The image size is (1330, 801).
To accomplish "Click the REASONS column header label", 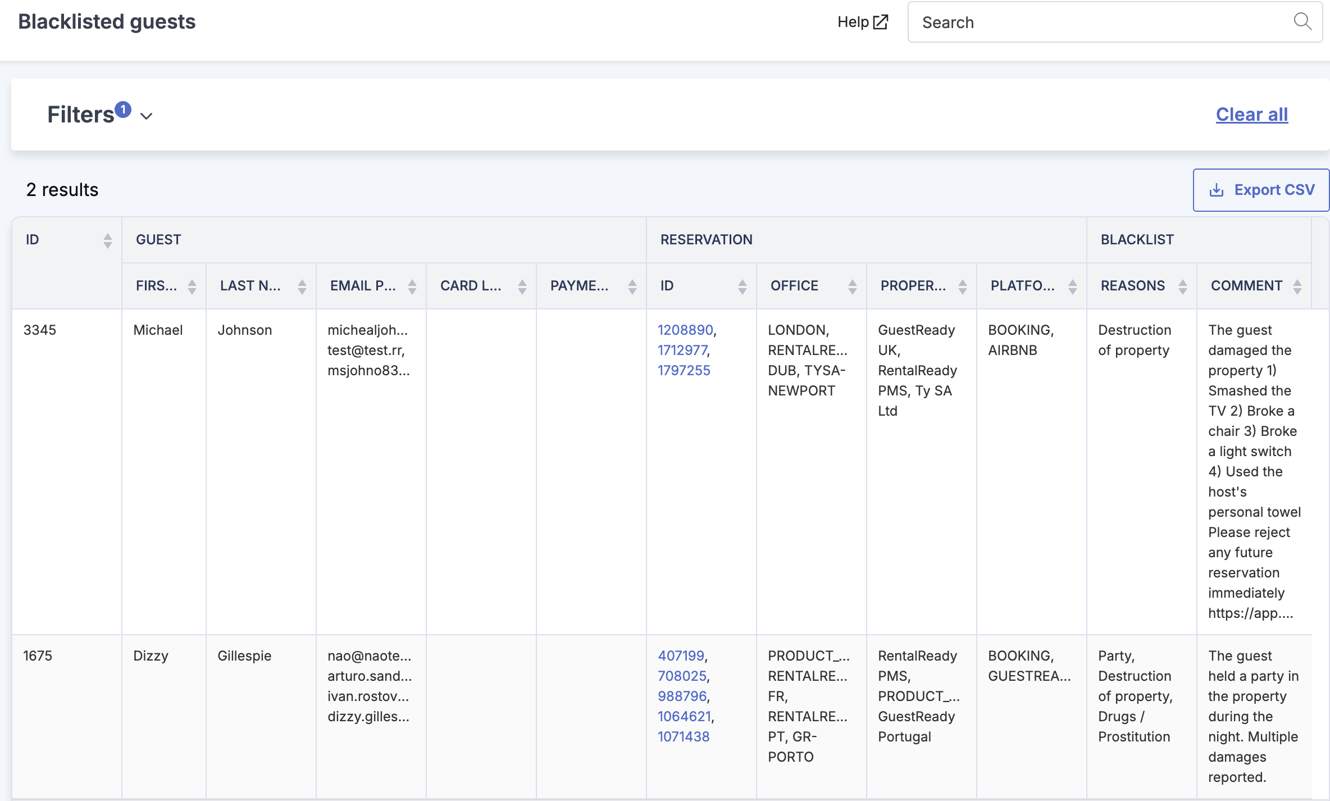I will pyautogui.click(x=1133, y=285).
